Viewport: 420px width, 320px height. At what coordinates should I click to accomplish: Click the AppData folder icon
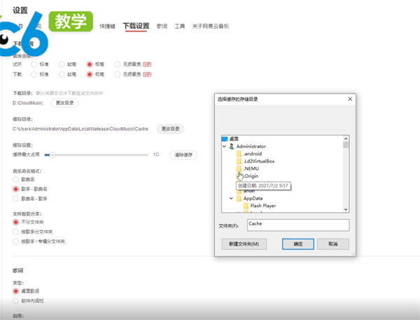tap(239, 199)
